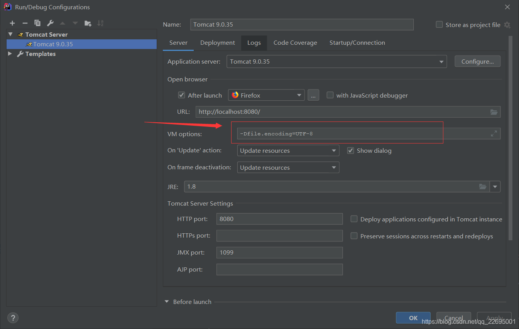Open the Application server dropdown

(336, 61)
